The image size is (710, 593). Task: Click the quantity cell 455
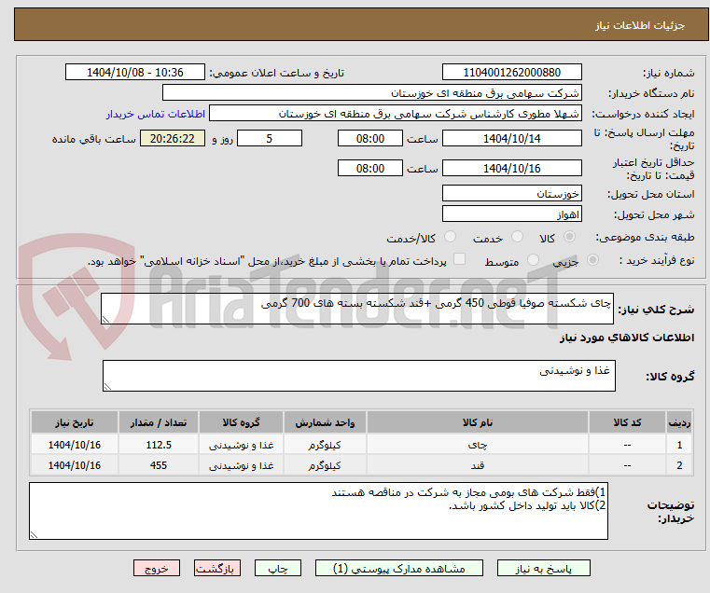[x=159, y=465]
